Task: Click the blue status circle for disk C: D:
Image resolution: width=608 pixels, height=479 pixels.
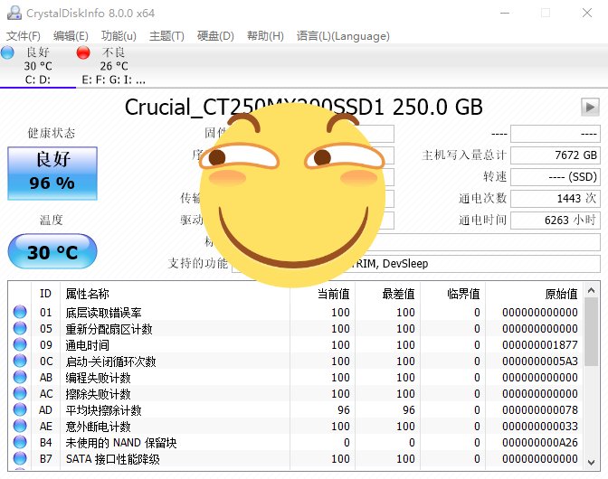Action: point(7,52)
